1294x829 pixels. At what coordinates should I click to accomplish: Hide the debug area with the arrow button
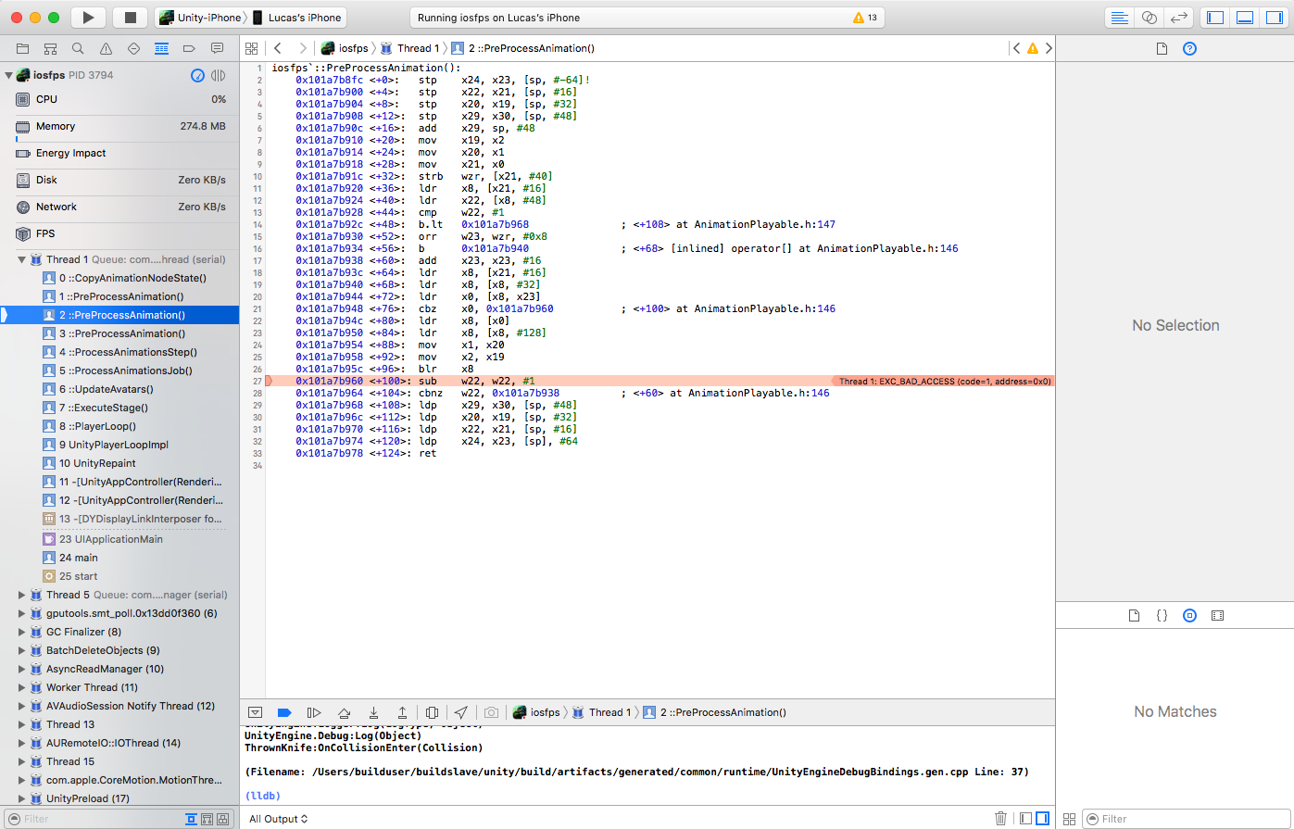coord(255,712)
